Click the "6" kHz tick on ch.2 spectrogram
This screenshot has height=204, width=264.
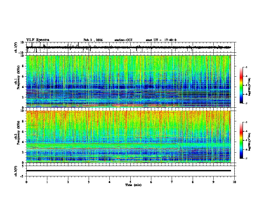point(23,132)
